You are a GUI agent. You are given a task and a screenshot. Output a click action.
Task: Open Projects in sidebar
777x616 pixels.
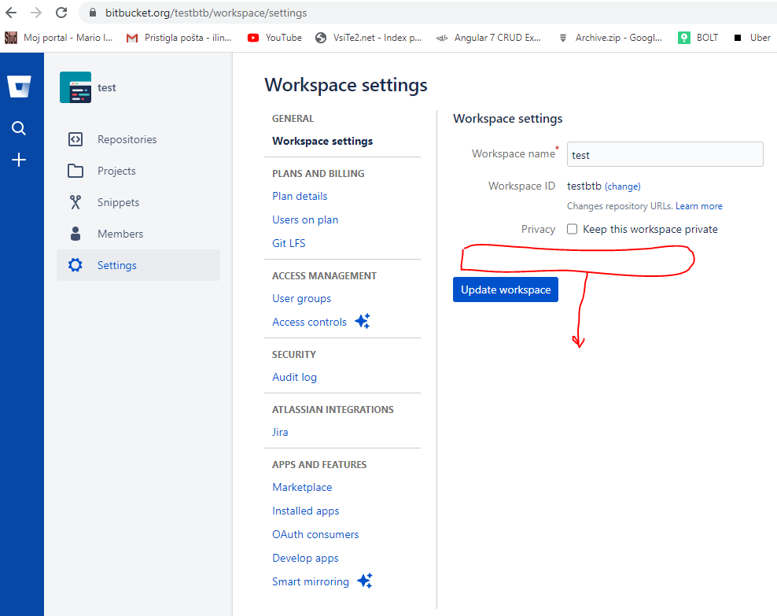tap(138, 171)
